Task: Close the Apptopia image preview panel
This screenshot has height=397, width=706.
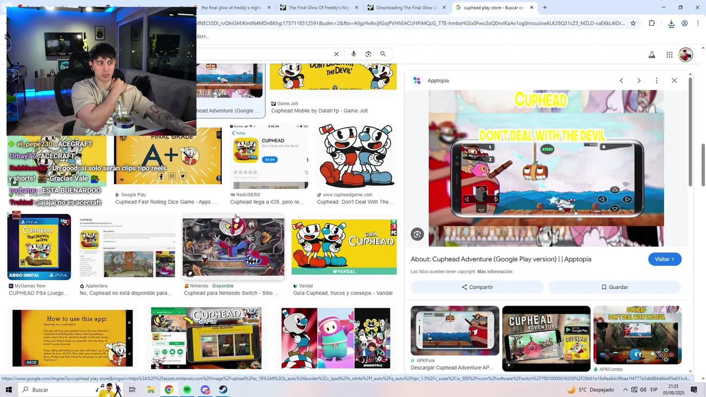Action: (x=674, y=81)
